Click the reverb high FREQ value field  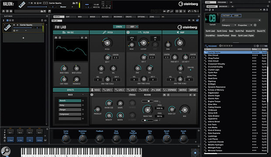pos(160,108)
